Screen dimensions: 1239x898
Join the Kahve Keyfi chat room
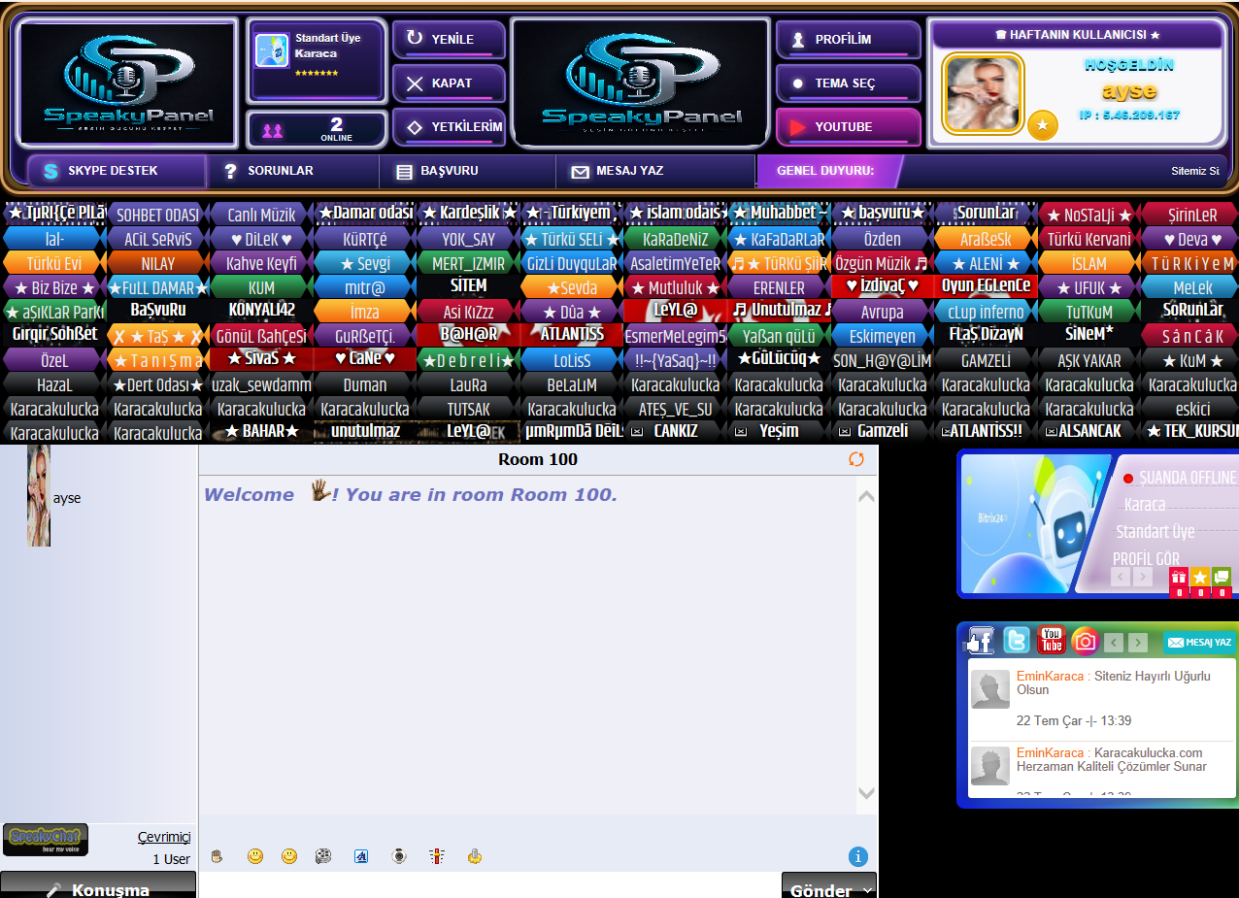click(261, 263)
